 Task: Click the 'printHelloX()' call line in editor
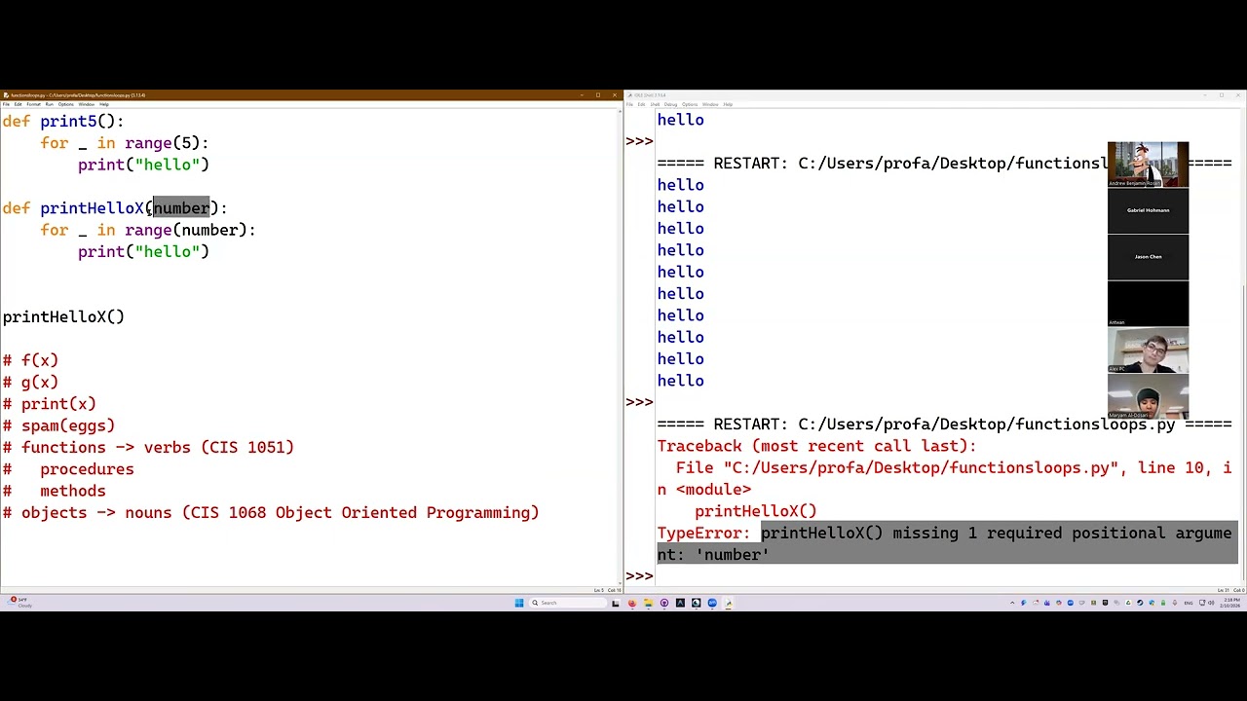pyautogui.click(x=63, y=317)
